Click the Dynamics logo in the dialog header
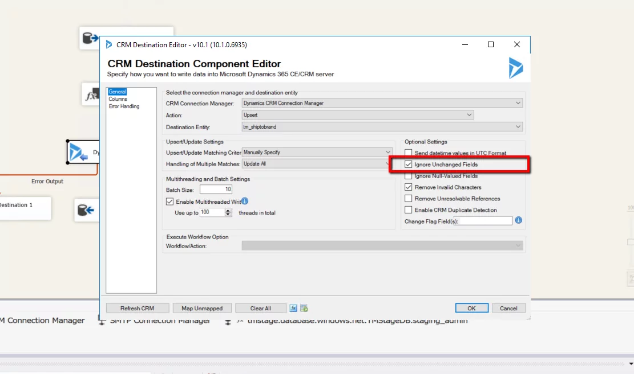634x374 pixels. (515, 68)
